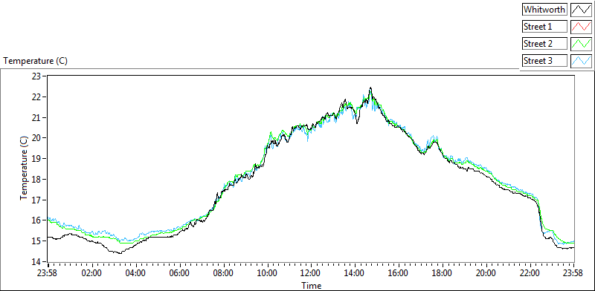Select the Street 3 legend label
The image size is (595, 291).
click(x=544, y=61)
